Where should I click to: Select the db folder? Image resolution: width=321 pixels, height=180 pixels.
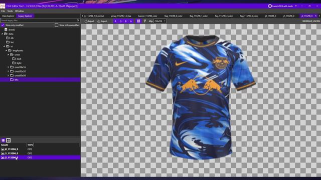click(10, 38)
